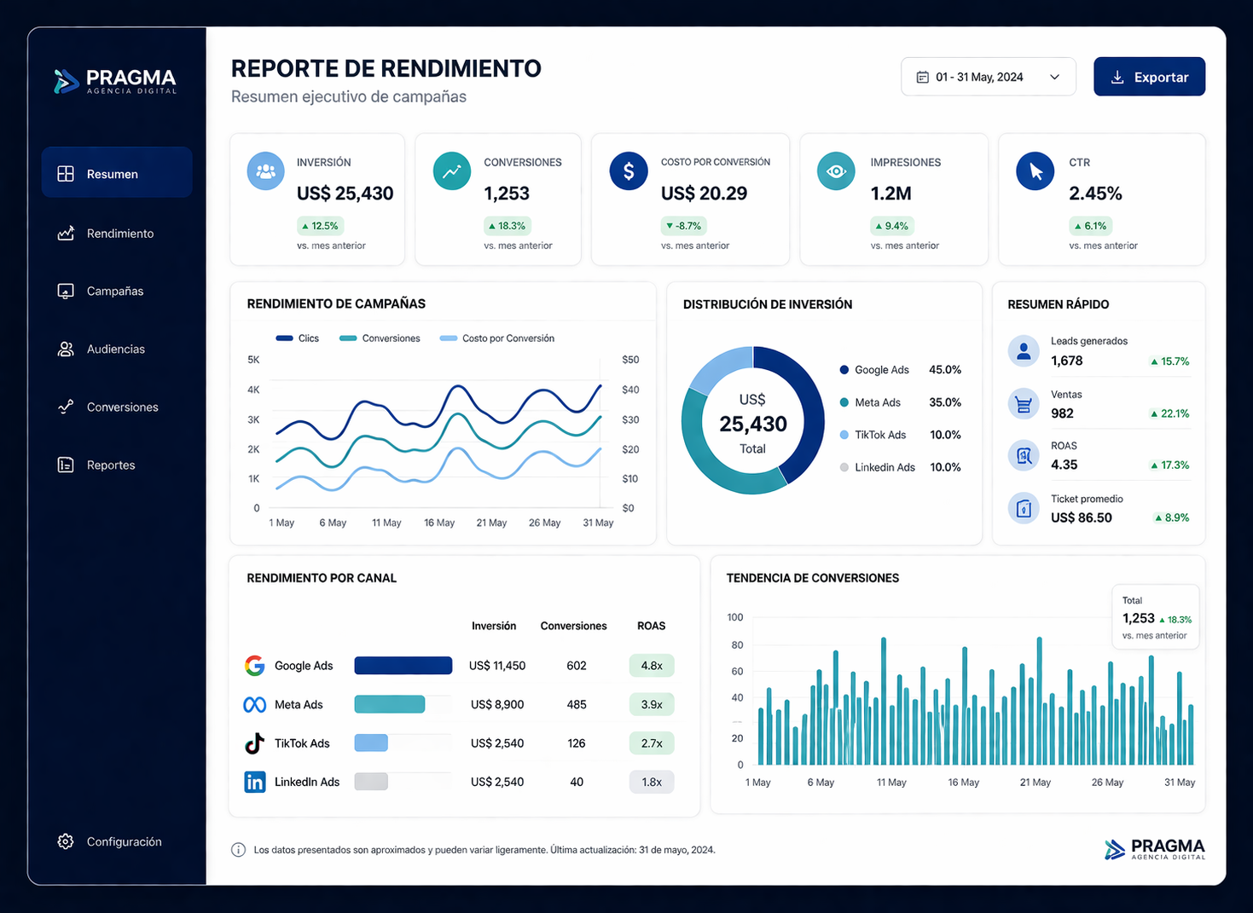Toggle the Clics series in the legend
The image size is (1253, 913).
point(297,338)
